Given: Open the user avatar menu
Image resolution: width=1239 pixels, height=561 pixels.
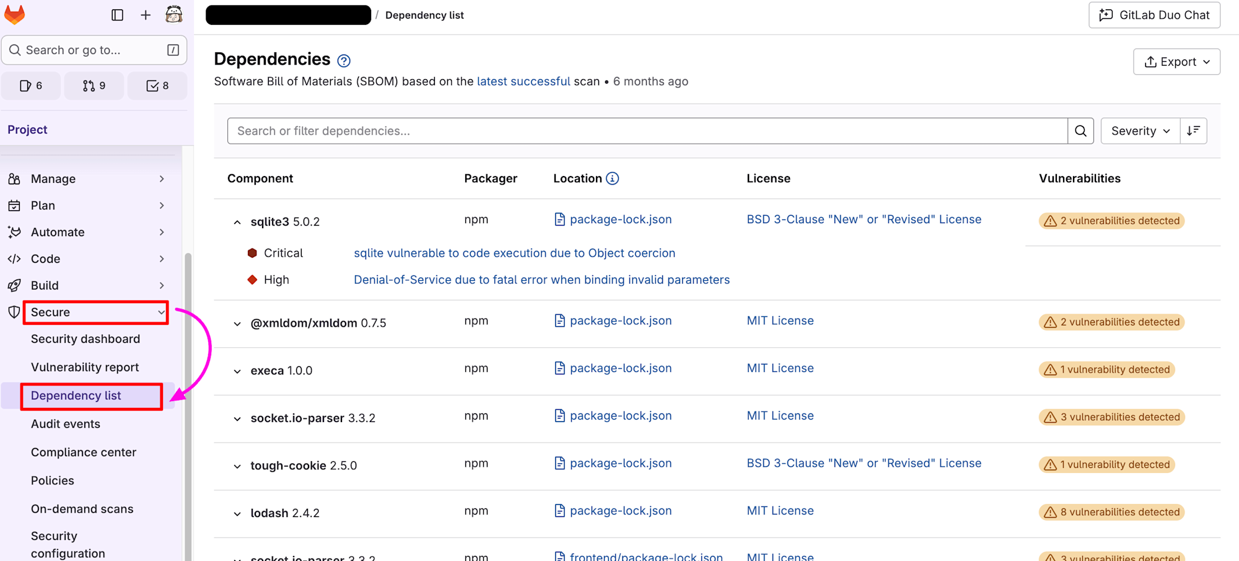Looking at the screenshot, I should (174, 15).
